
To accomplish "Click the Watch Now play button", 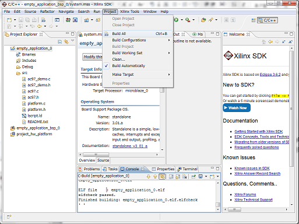I will 237,108.
